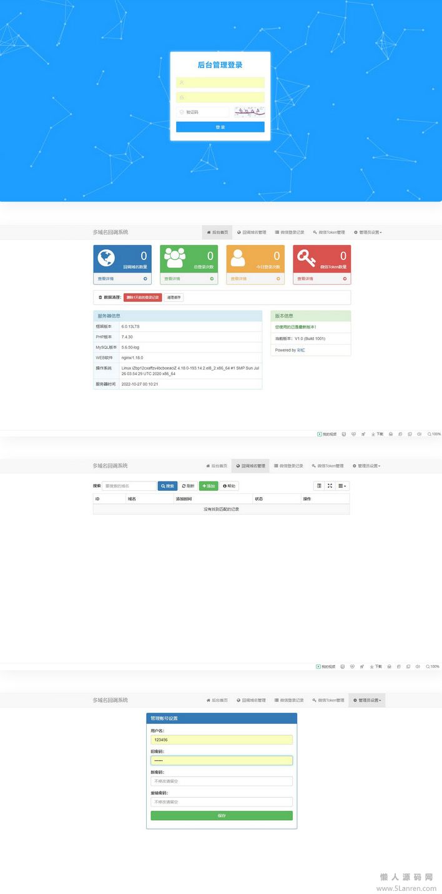
Task: Expand 管理员设置 dropdown on domain management page
Action: tap(367, 466)
